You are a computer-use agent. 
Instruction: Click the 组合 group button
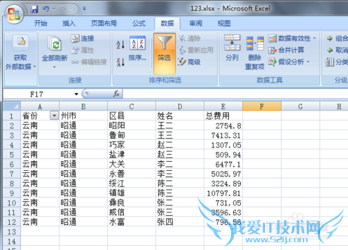pos(337,38)
